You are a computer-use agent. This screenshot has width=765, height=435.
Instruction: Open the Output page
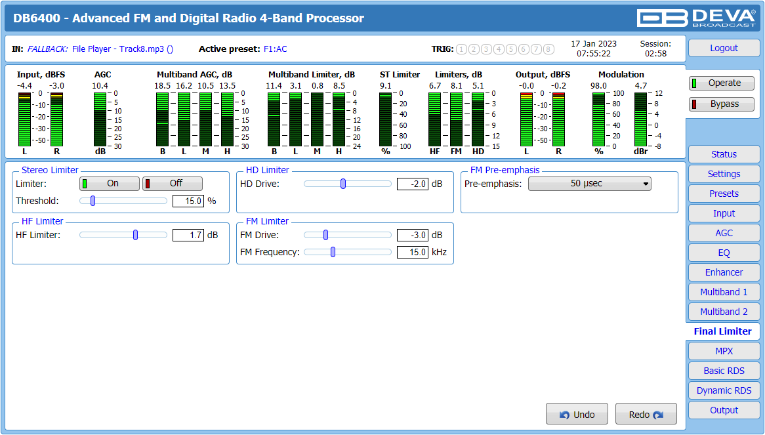(x=724, y=410)
